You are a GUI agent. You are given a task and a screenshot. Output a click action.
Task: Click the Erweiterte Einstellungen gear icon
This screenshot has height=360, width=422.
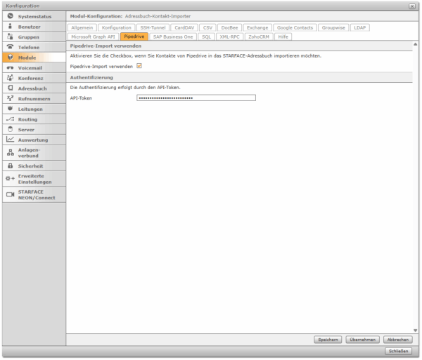pos(11,178)
